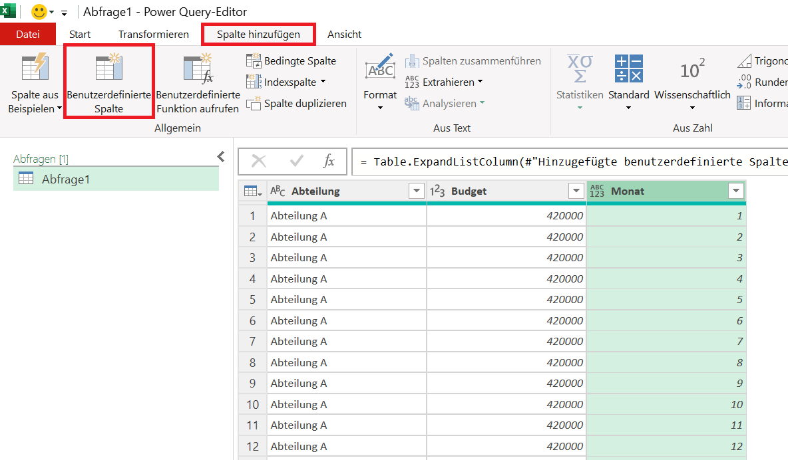
Task: Select the Monat column header
Action: click(666, 191)
